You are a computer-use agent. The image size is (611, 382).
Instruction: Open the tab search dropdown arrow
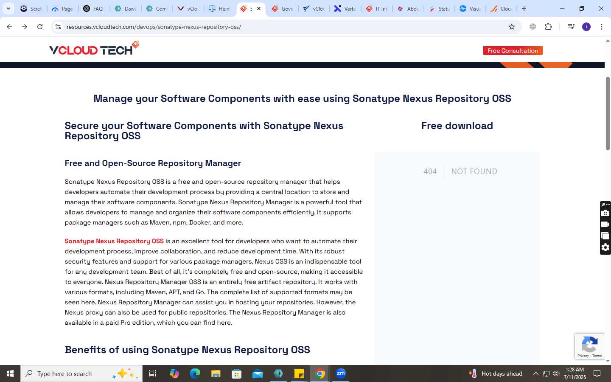(x=8, y=8)
